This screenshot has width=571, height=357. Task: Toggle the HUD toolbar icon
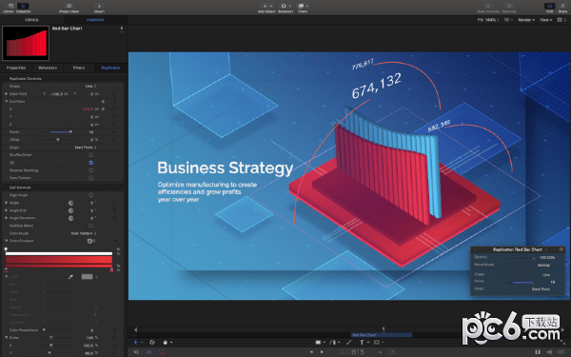(x=549, y=6)
